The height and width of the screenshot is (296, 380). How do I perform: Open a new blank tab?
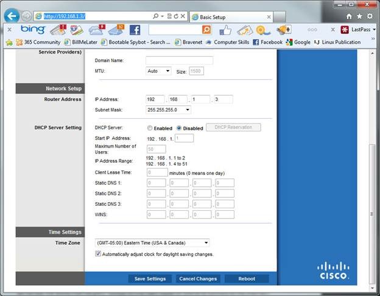pyautogui.click(x=280, y=16)
